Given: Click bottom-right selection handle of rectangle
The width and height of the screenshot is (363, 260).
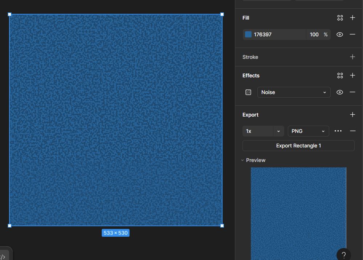Looking at the screenshot, I should click(x=222, y=226).
